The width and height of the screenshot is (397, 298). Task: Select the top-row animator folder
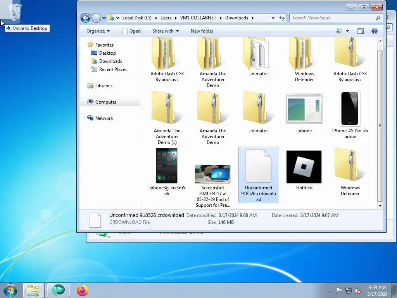(x=259, y=57)
